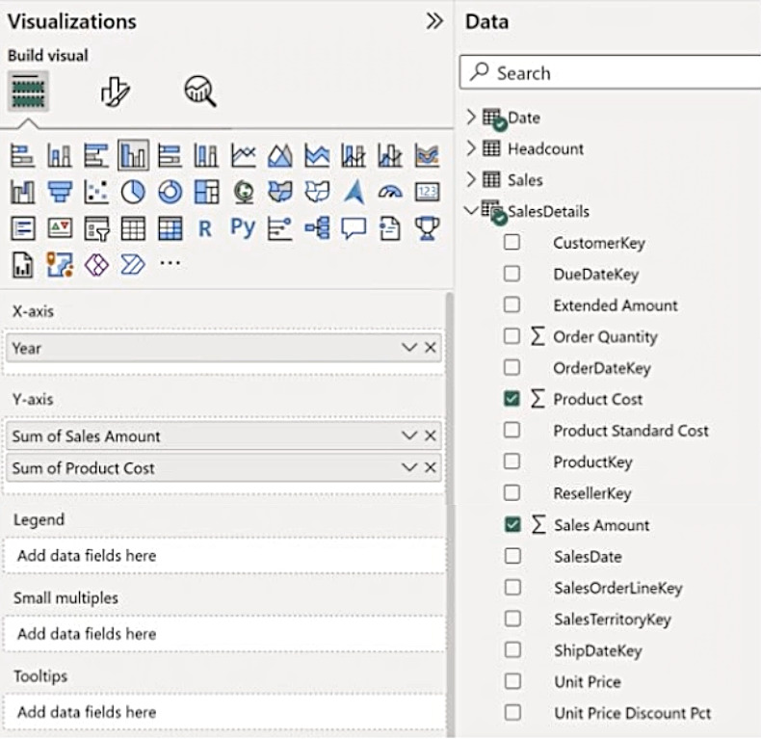761x739 pixels.
Task: Expand the Date table
Action: [x=471, y=118]
